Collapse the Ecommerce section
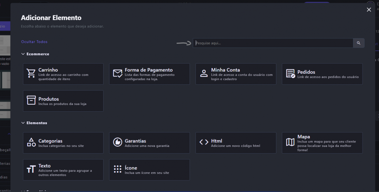 [23, 54]
